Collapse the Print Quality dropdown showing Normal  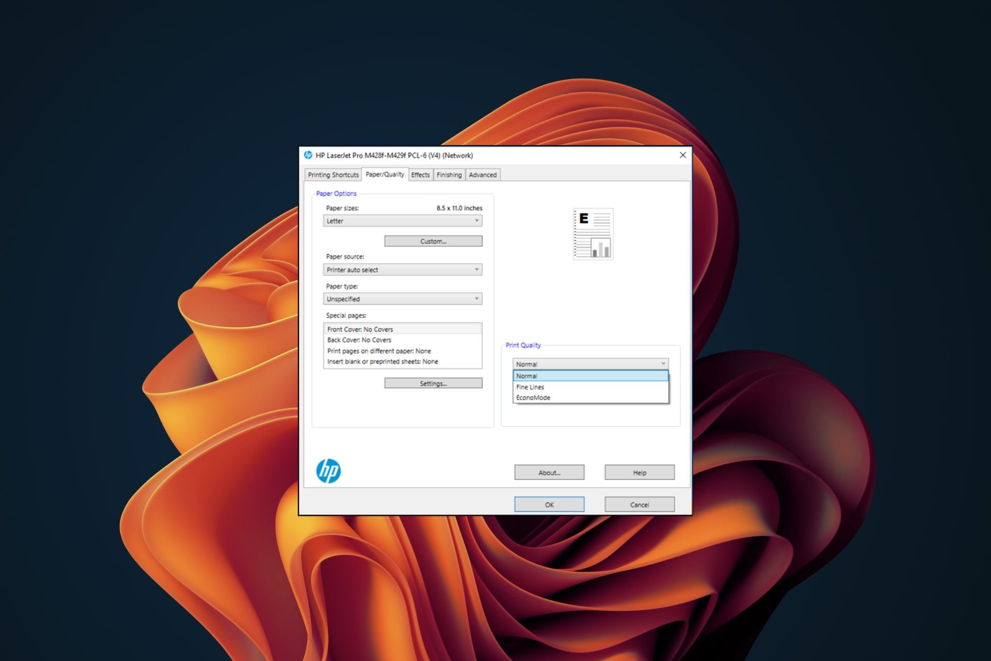(590, 364)
